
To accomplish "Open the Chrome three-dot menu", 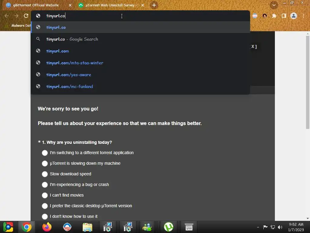I will [x=303, y=16].
